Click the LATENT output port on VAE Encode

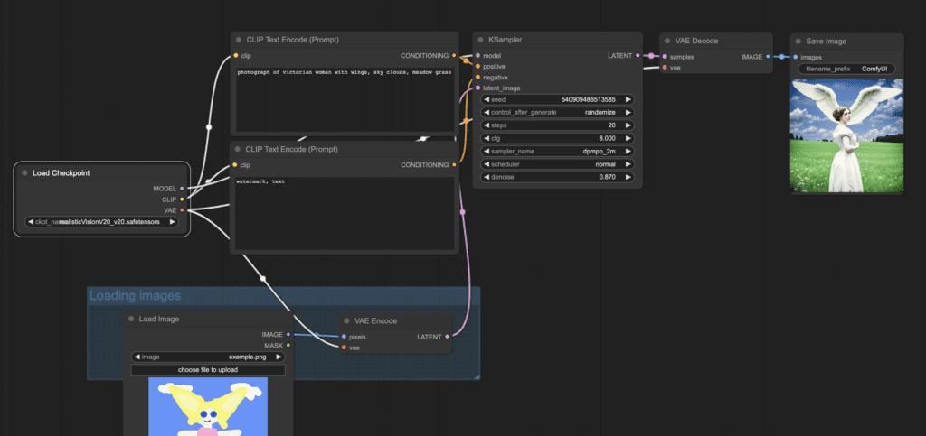click(448, 337)
